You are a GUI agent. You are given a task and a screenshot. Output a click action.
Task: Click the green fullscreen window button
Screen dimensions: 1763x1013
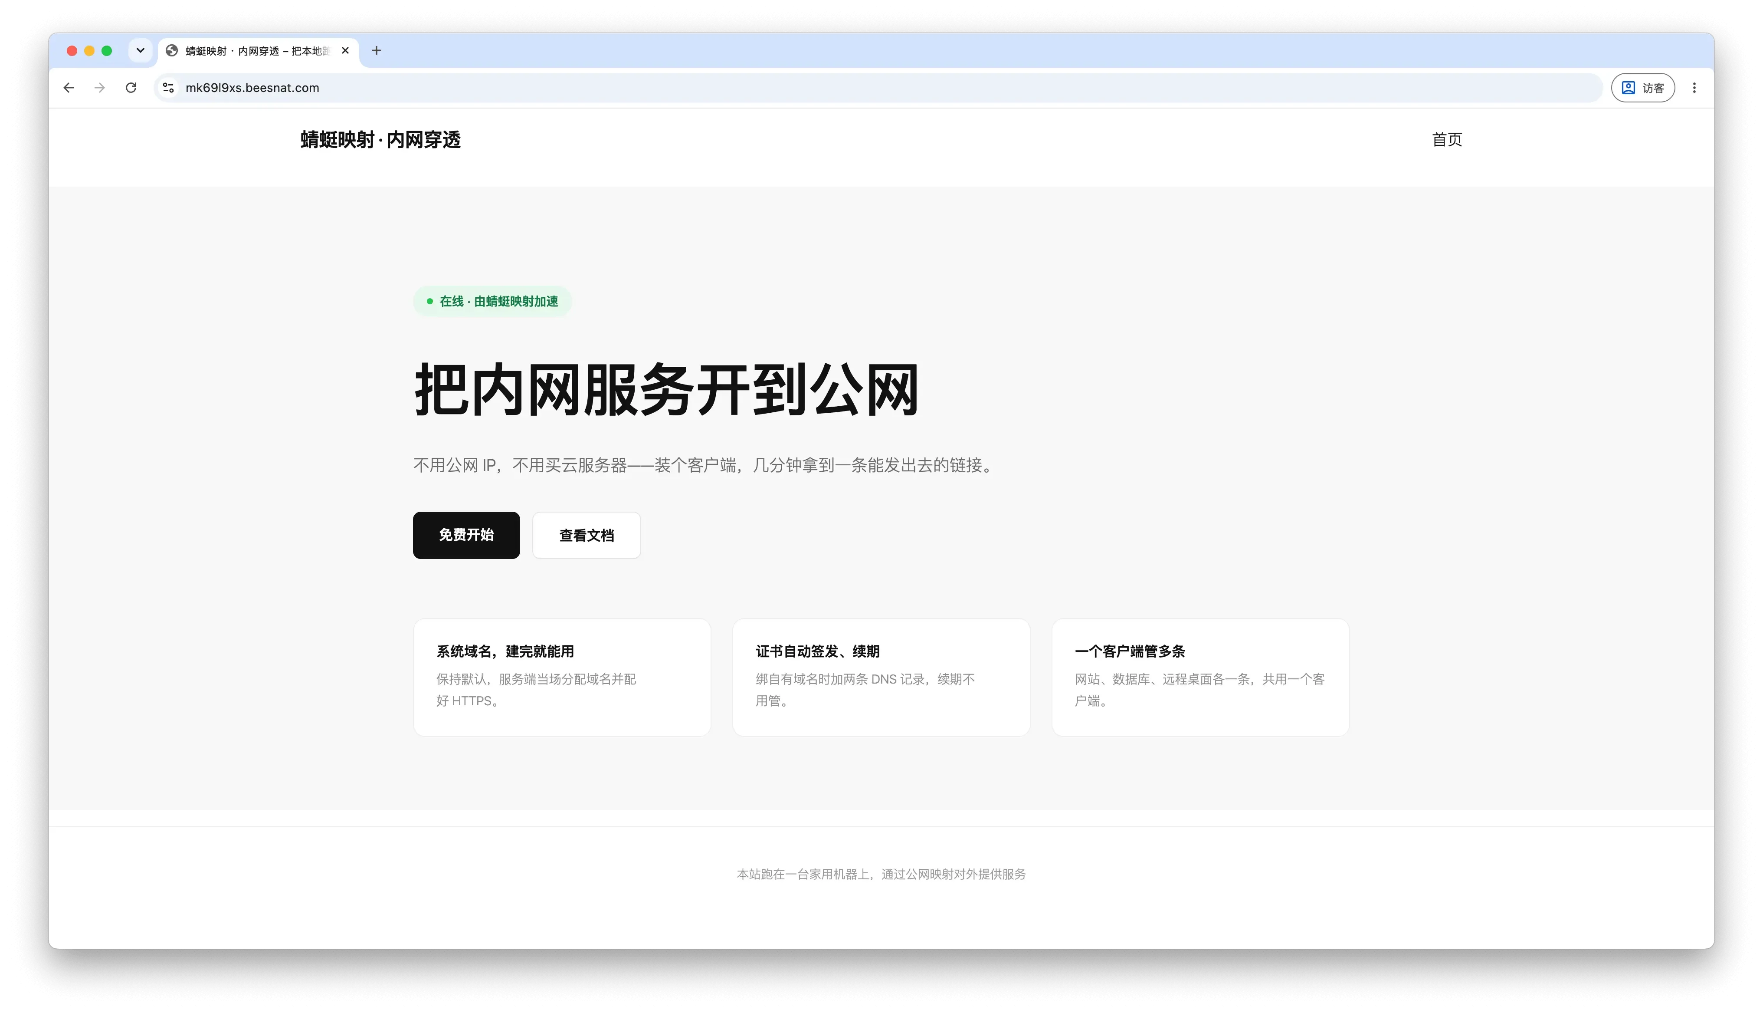(106, 51)
